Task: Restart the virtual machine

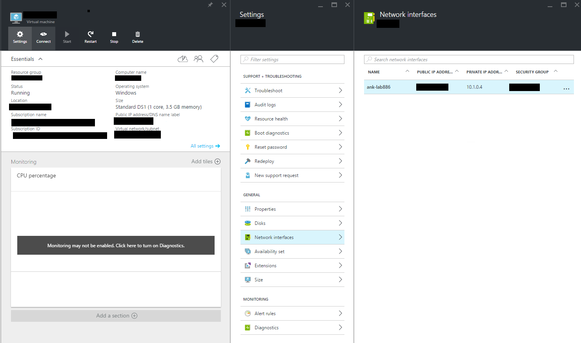Action: pyautogui.click(x=91, y=38)
